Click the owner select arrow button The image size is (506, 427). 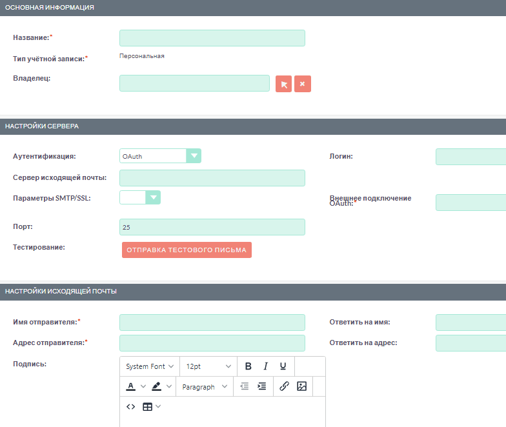pos(283,84)
